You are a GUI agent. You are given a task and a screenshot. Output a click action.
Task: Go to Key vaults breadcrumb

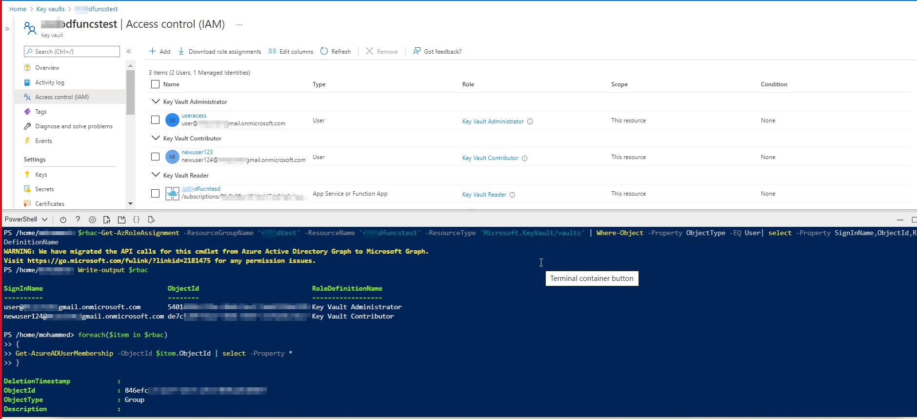[x=50, y=9]
